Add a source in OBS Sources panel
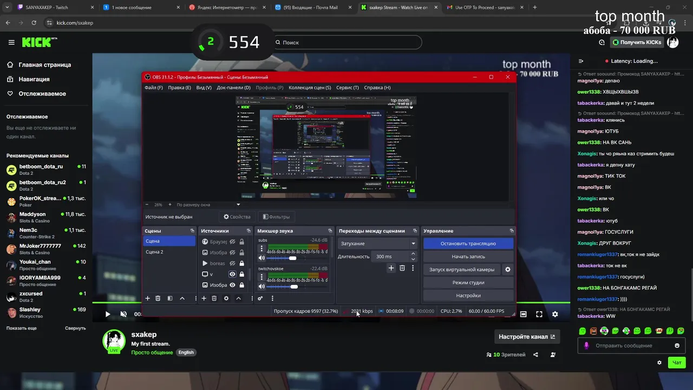 [204, 298]
